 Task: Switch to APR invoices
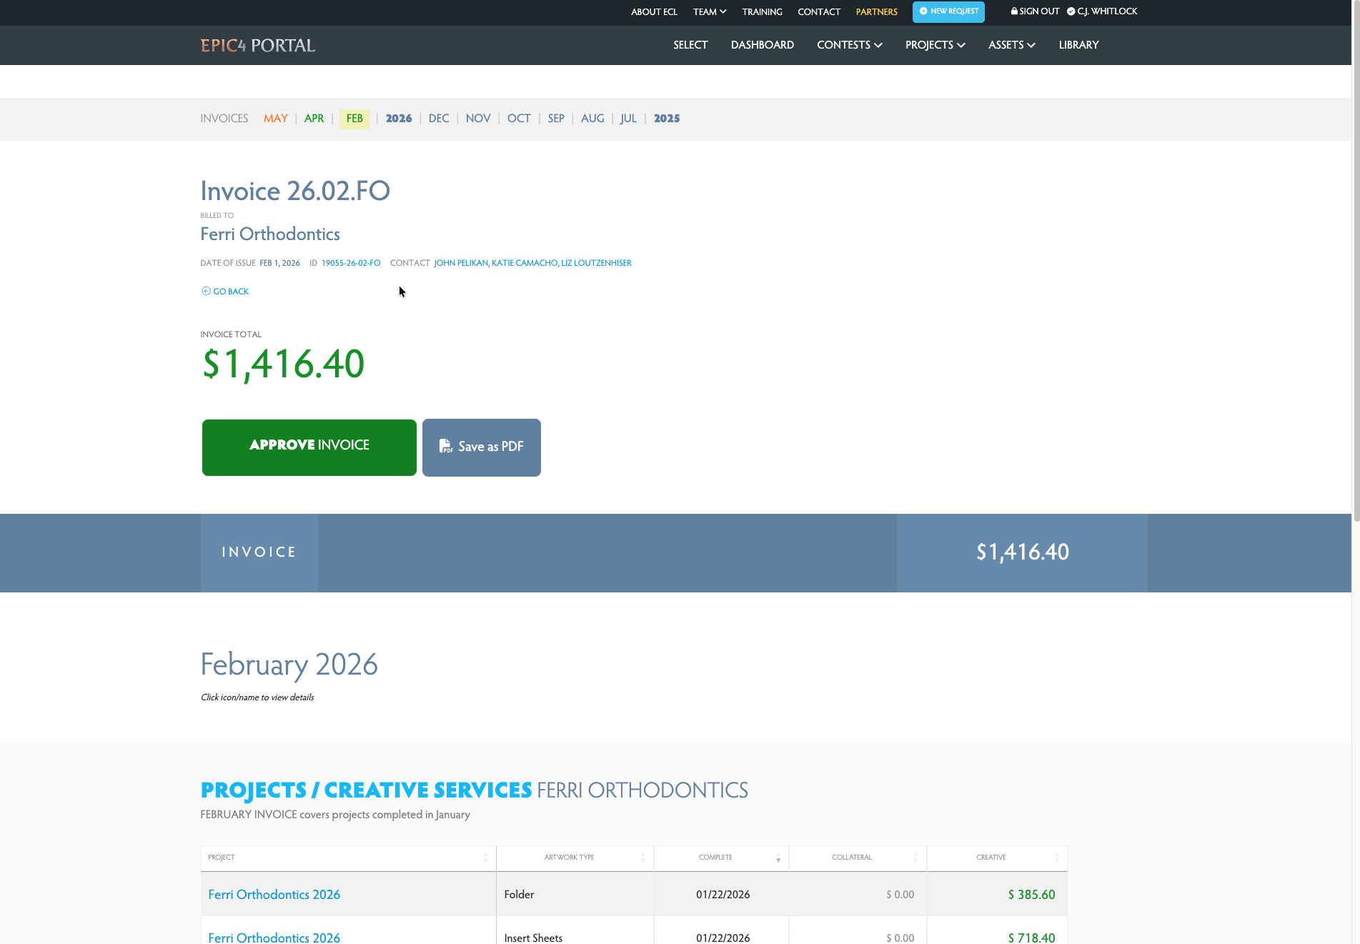314,119
